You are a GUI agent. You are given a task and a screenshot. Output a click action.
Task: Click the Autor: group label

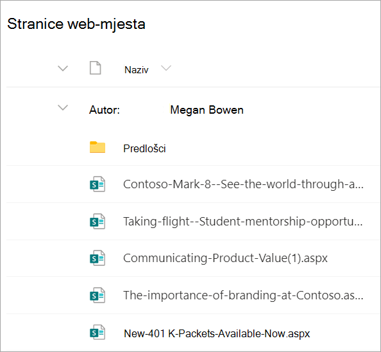[105, 110]
